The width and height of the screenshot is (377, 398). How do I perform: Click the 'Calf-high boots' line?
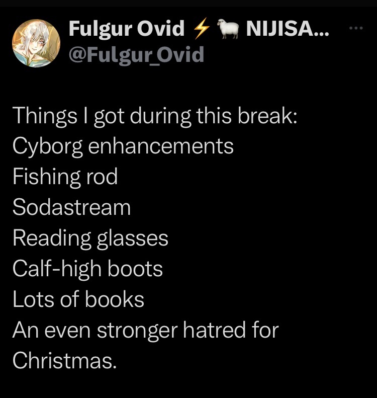pos(87,269)
